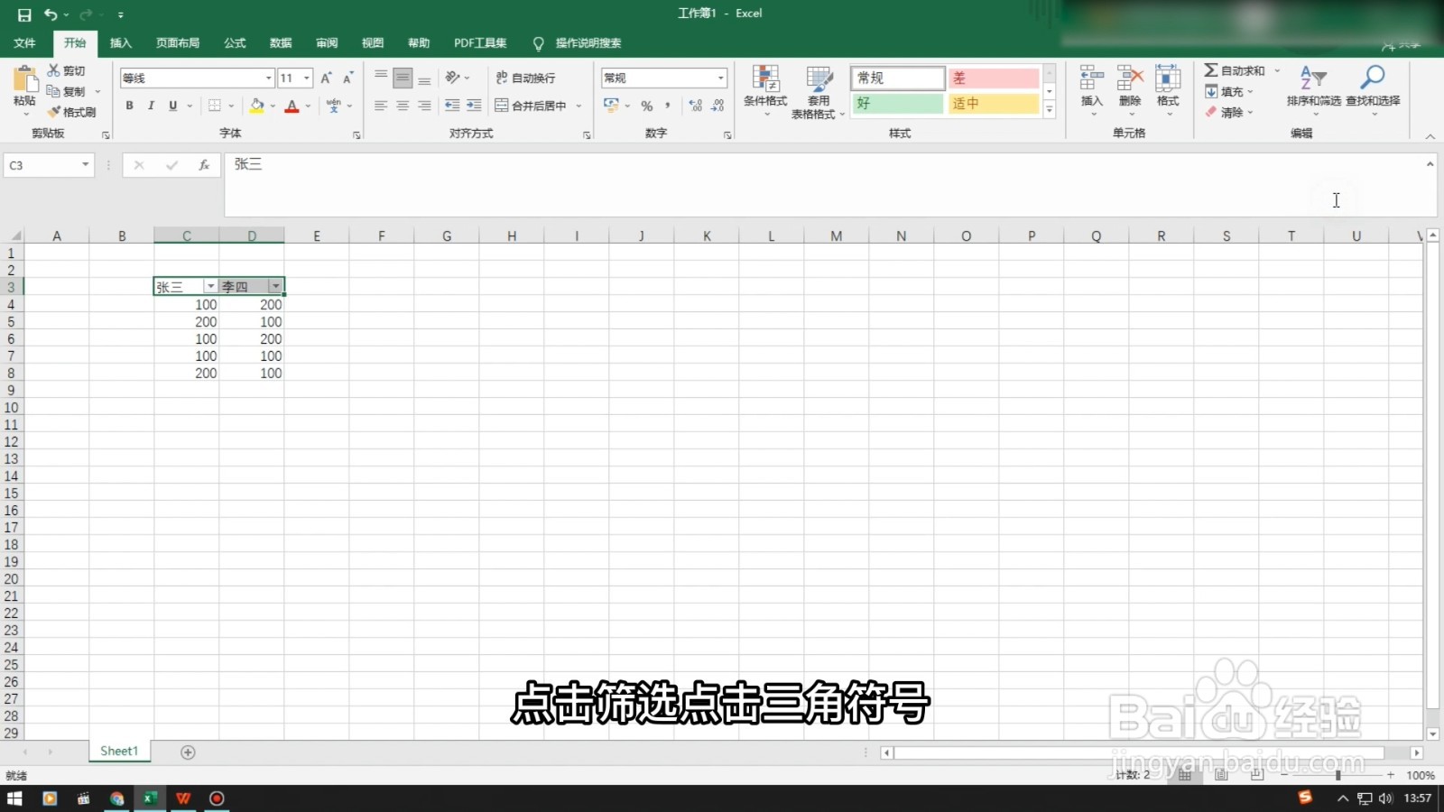Screen dimensions: 1444x812
Task: Click the Insert Function fx icon
Action: click(204, 165)
